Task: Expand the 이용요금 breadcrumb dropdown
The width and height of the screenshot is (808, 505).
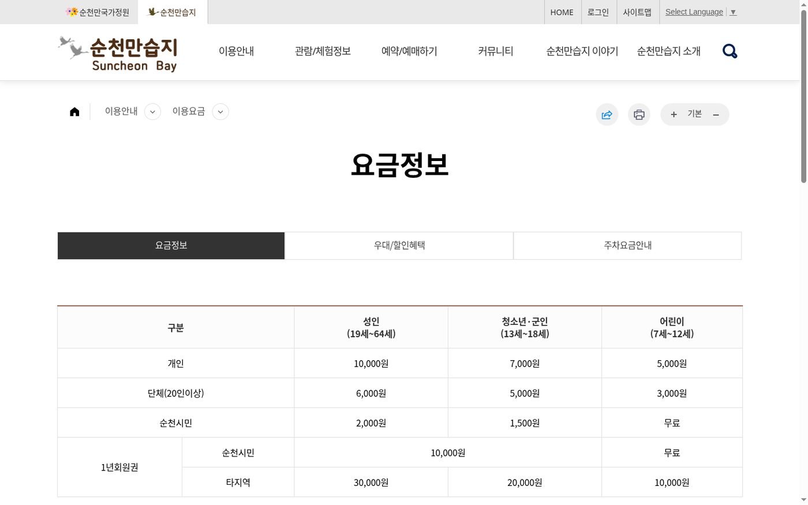Action: point(220,112)
